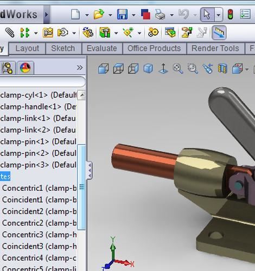
Task: Click the New Motion Study gear icon
Action: coord(153,33)
